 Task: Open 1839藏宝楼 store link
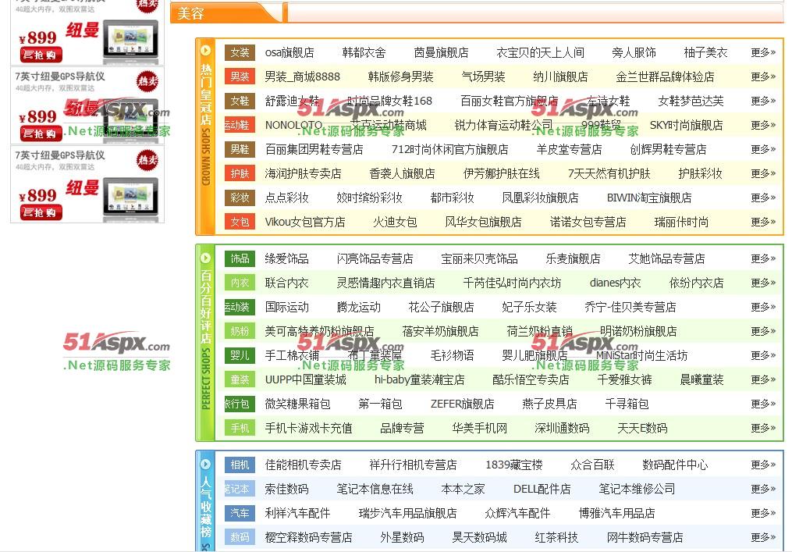[x=513, y=465]
